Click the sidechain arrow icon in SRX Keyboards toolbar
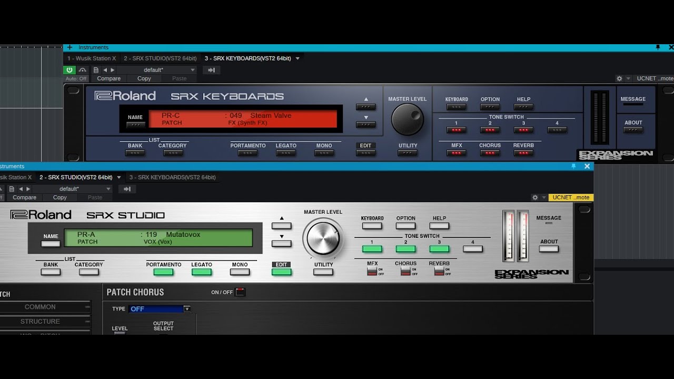The height and width of the screenshot is (379, 674). click(211, 70)
